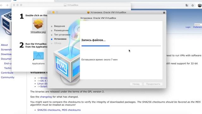Open the MD5 checksums link
The image size is (202, 114).
(71, 110)
